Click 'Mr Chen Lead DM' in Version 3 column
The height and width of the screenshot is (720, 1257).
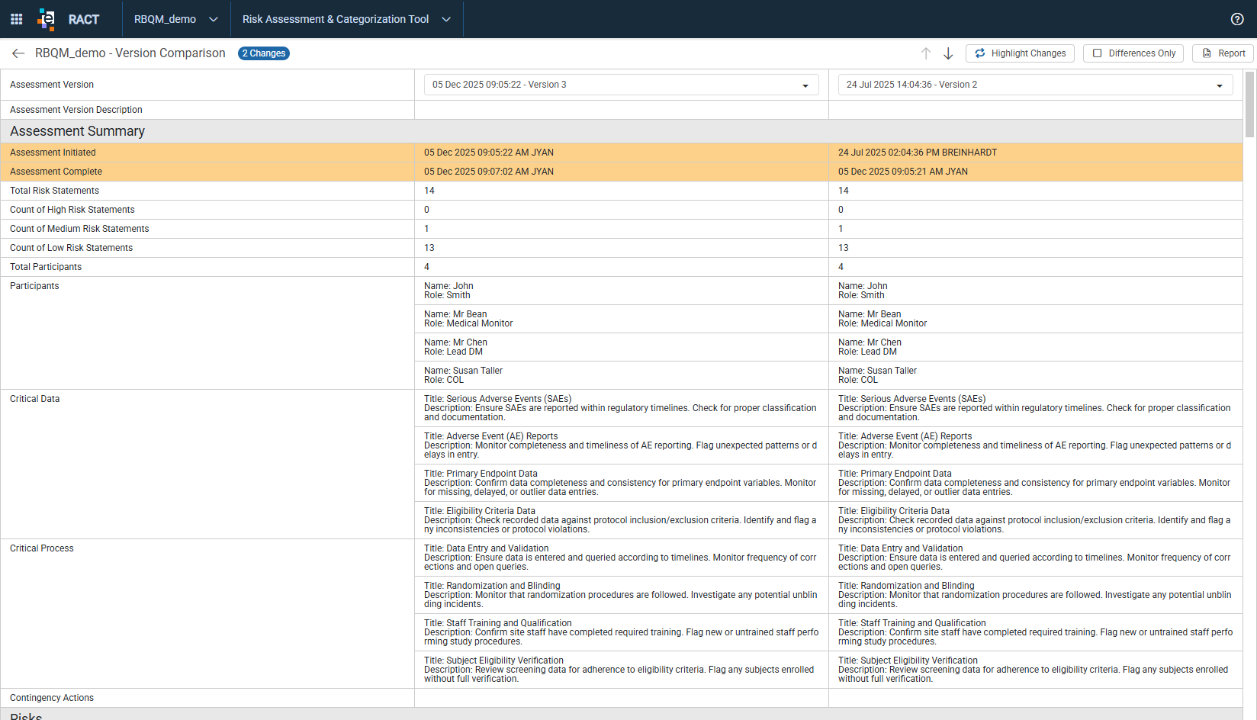pos(622,347)
